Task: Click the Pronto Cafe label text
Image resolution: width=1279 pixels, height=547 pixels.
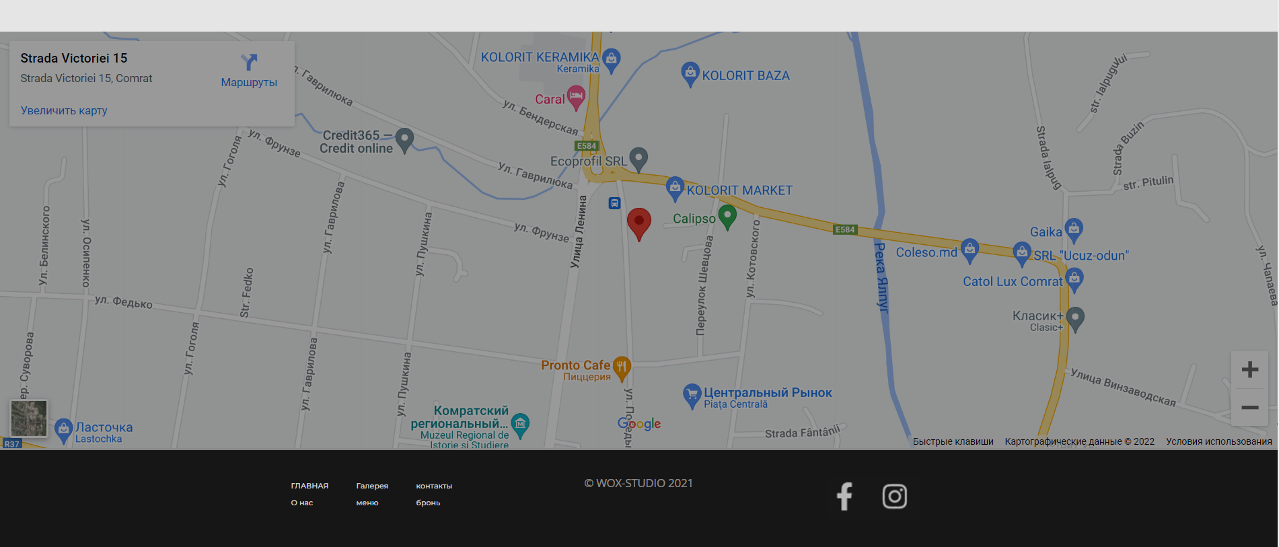Action: [x=575, y=365]
